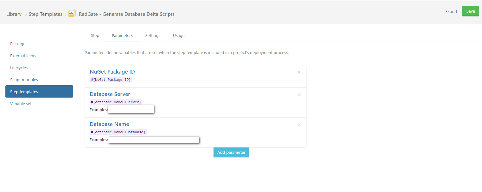Open Script modules page
This screenshot has width=482, height=192.
pyautogui.click(x=24, y=80)
